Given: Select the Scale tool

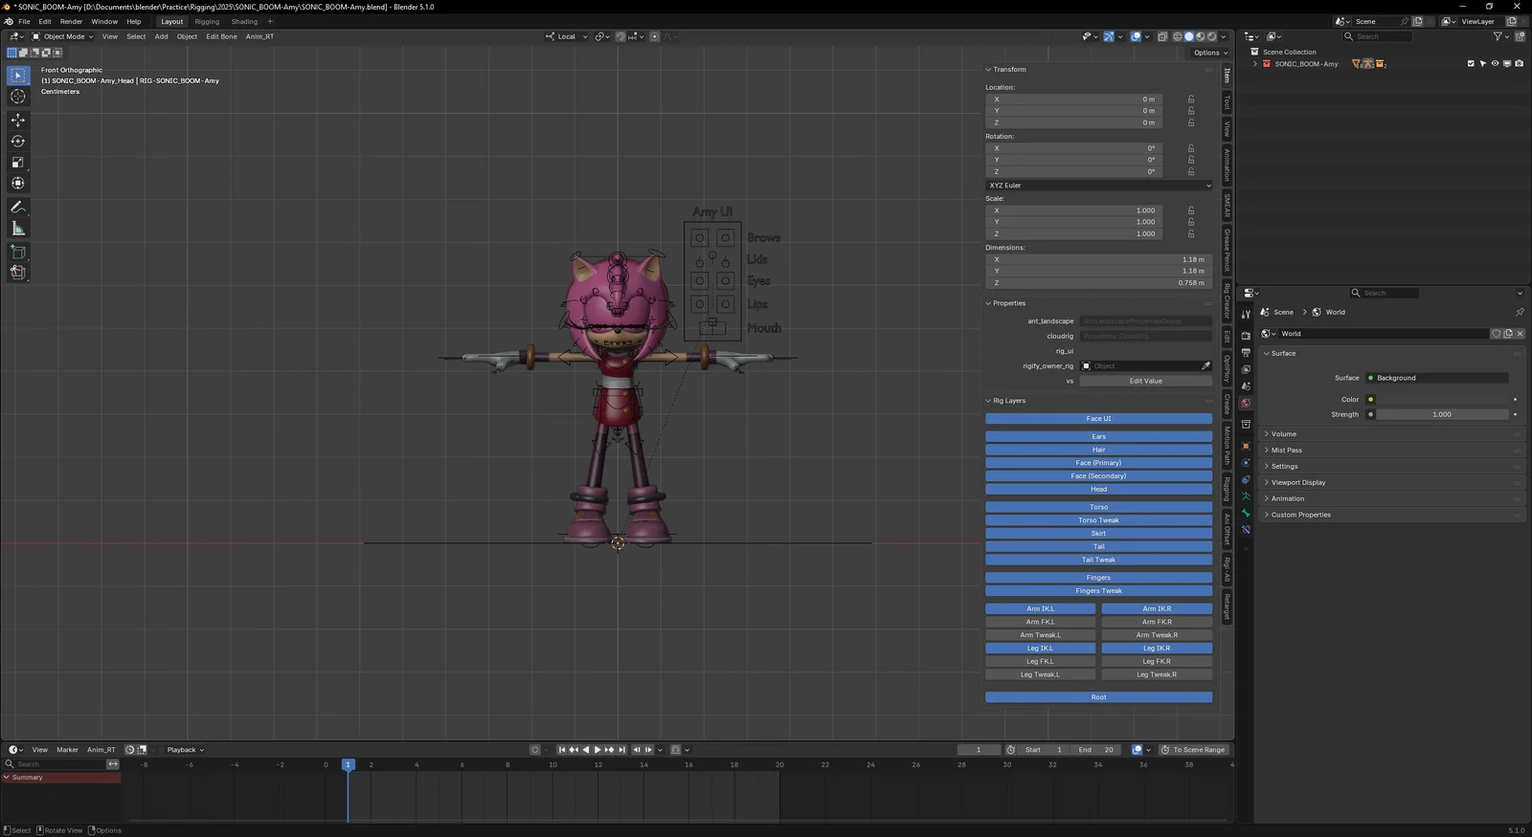Looking at the screenshot, I should (x=18, y=162).
